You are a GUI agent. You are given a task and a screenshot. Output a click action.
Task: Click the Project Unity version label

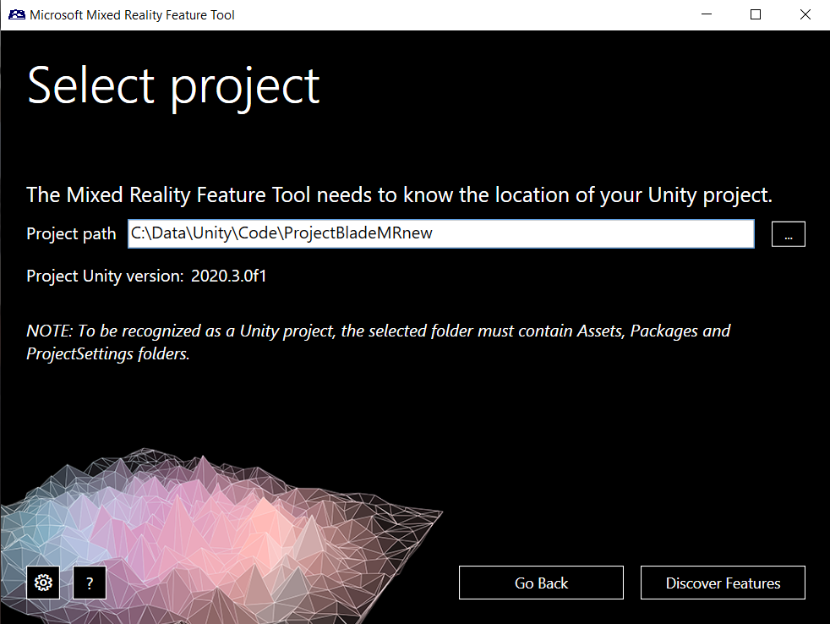(105, 276)
